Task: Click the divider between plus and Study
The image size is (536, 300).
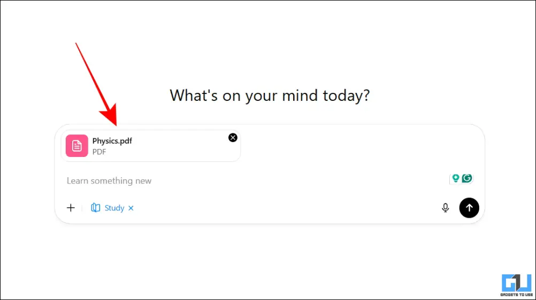Action: (x=82, y=208)
